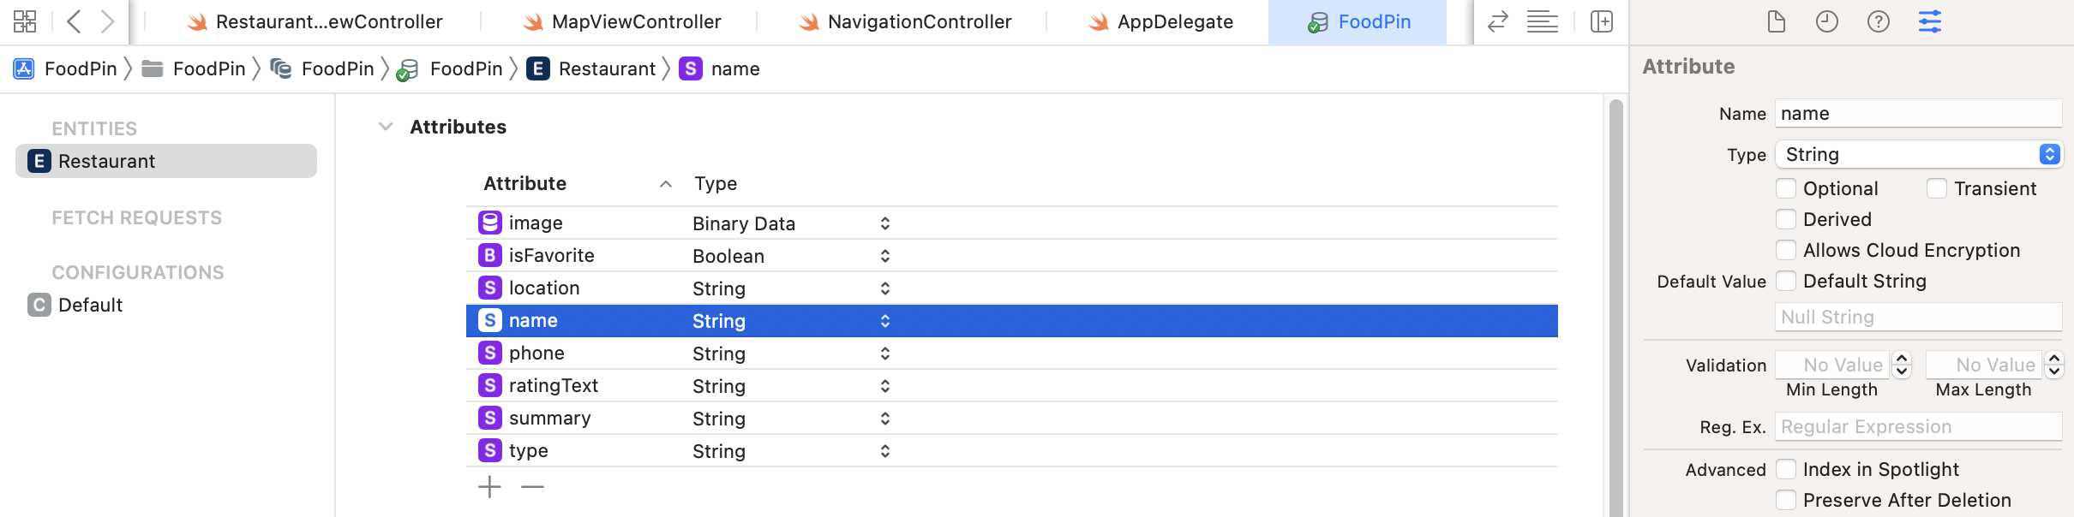
Task: Show the History inspector
Action: click(x=1827, y=21)
